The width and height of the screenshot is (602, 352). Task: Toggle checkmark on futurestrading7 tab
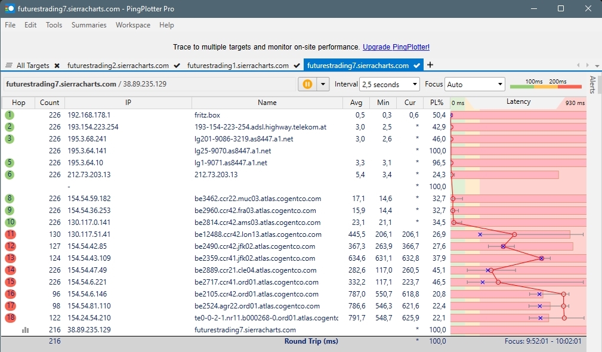[x=416, y=66]
